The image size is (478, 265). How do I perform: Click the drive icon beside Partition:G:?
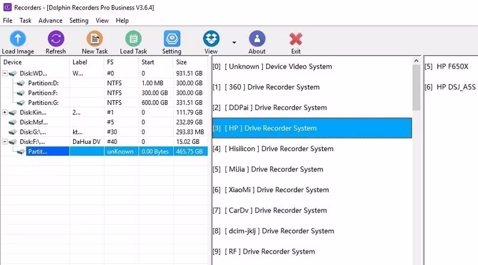[x=21, y=103]
